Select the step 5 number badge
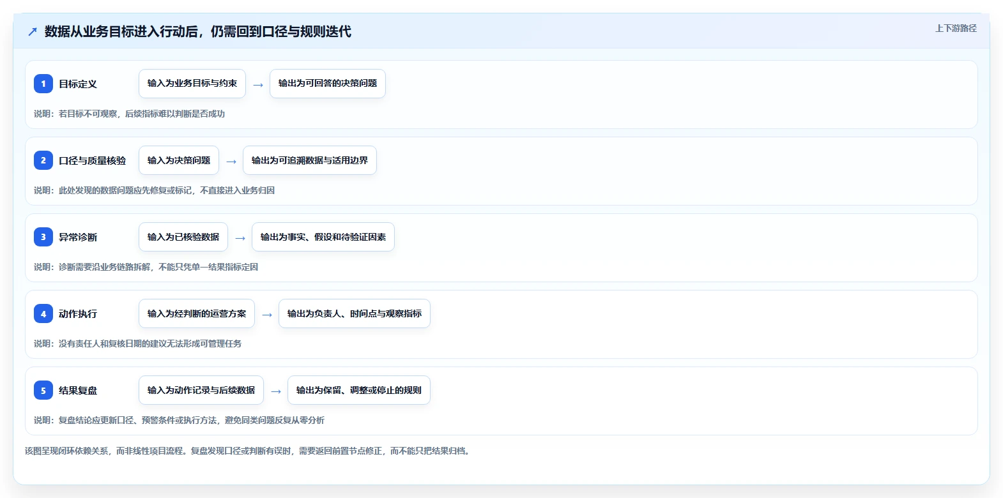The height and width of the screenshot is (498, 1003). pyautogui.click(x=43, y=390)
